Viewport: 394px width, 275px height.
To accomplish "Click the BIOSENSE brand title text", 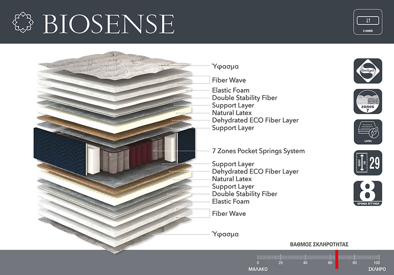I will [108, 24].
